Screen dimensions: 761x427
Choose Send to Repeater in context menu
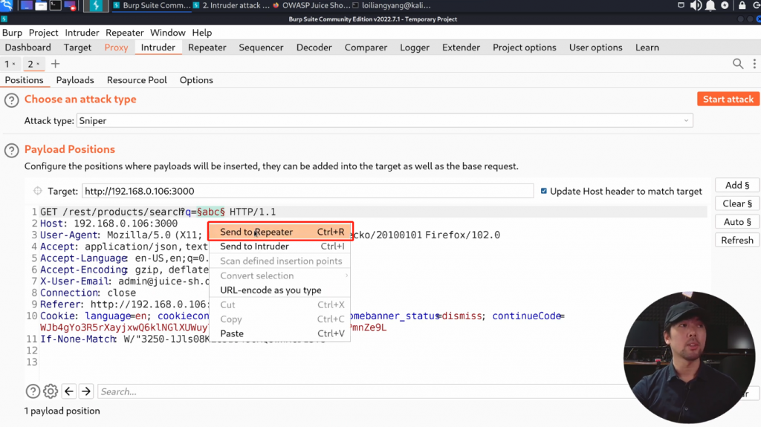280,232
